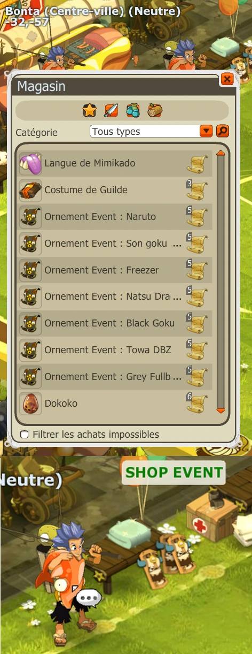The width and height of the screenshot is (252, 654).
Task: Click the Dokoko egg icon
Action: [x=30, y=404]
